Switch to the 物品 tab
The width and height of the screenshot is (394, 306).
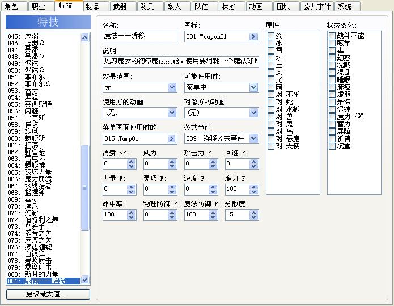[96, 6]
